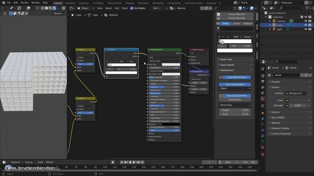Screen dimensions: 314x176
Task: Open the Render menu
Action: pos(25,3)
